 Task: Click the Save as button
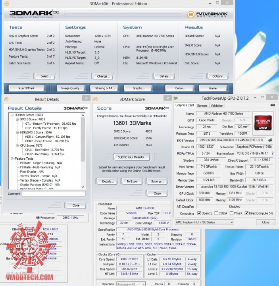[157, 182]
